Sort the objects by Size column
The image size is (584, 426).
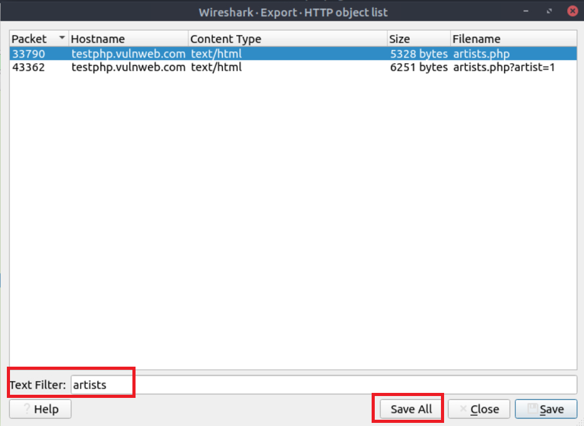click(x=418, y=39)
